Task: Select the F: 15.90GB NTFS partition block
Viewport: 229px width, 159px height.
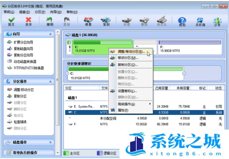Action: tap(190, 47)
